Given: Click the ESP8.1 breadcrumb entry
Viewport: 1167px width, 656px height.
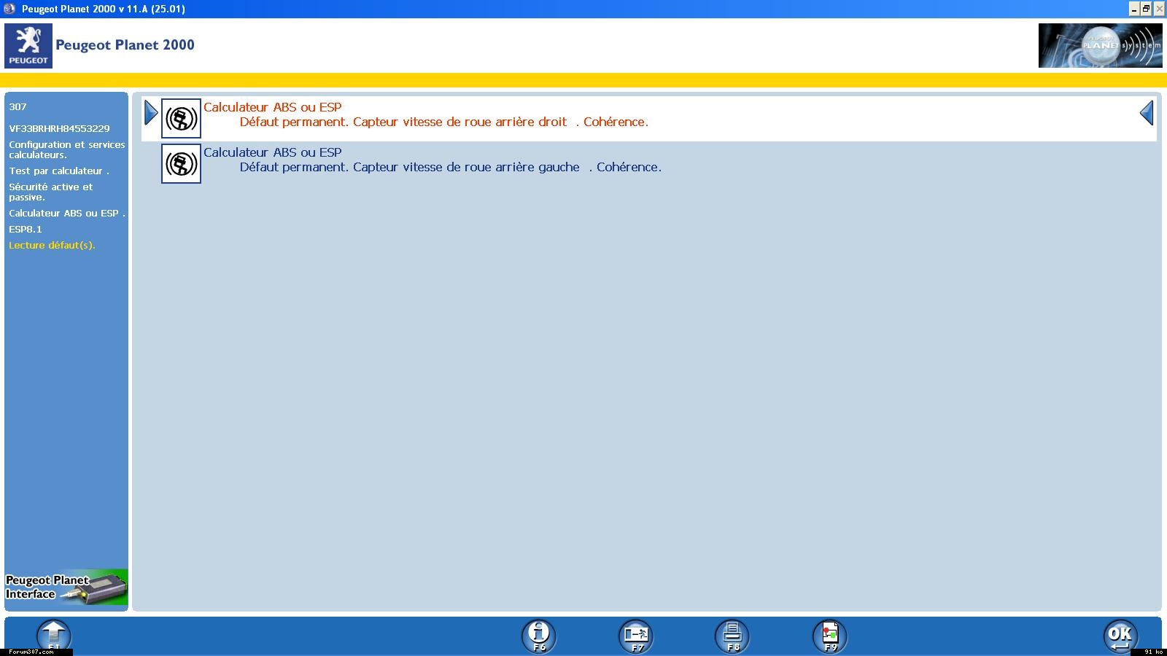Looking at the screenshot, I should 26,229.
